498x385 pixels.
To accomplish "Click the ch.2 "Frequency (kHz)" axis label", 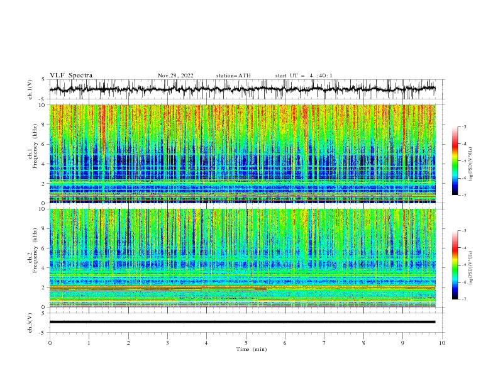I will point(35,250).
